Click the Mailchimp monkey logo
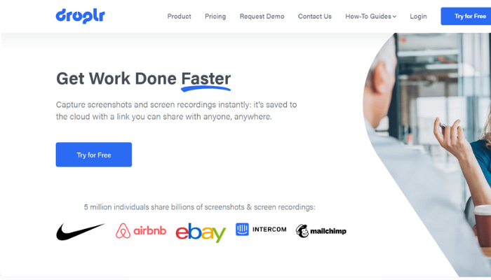Image resolution: width=491 pixels, height=280 pixels. 302,231
